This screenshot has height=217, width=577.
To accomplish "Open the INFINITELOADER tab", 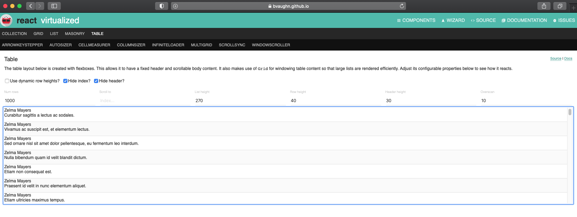I will (x=168, y=45).
